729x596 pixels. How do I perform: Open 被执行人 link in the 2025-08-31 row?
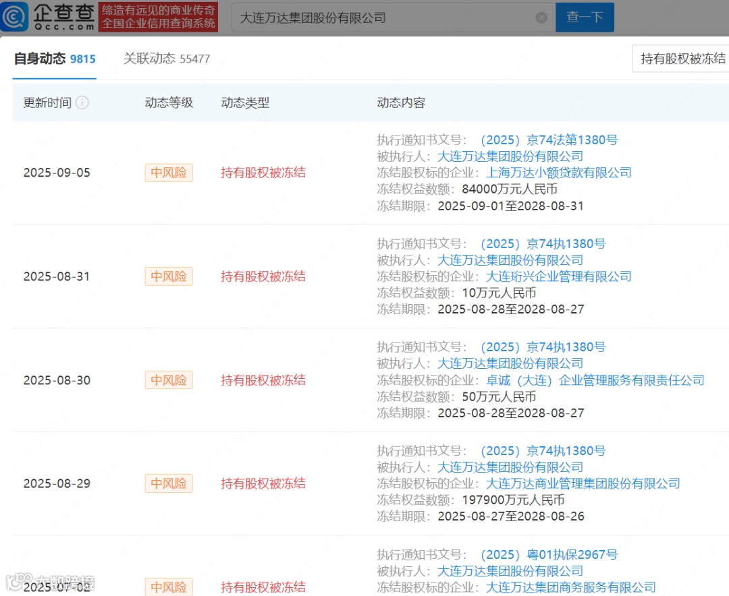510,260
